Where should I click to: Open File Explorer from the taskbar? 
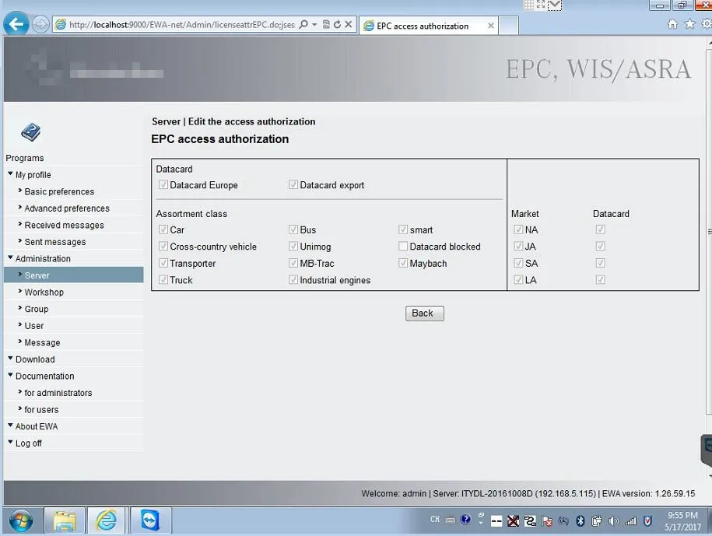65,520
